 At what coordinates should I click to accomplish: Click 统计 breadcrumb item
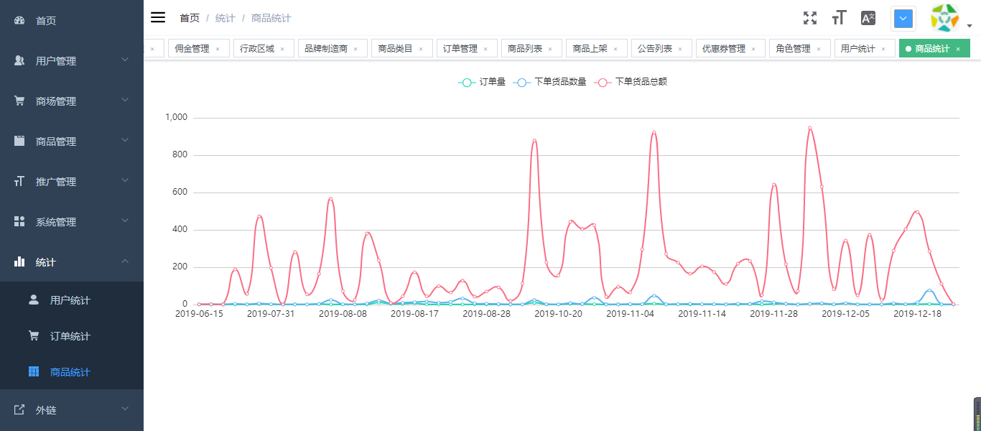(226, 18)
